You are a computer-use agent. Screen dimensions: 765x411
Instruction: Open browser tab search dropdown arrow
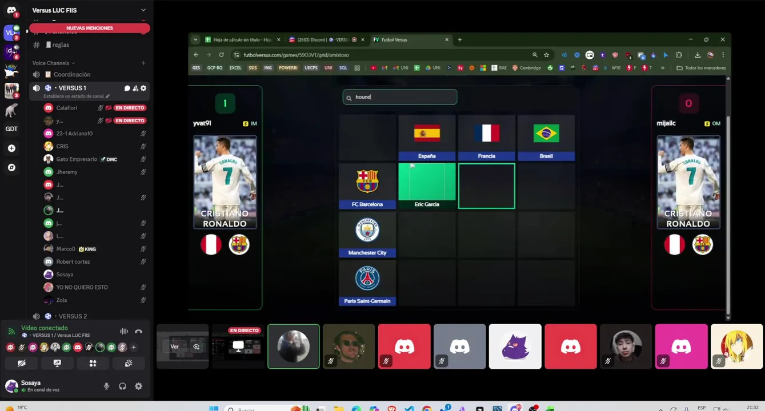click(195, 40)
